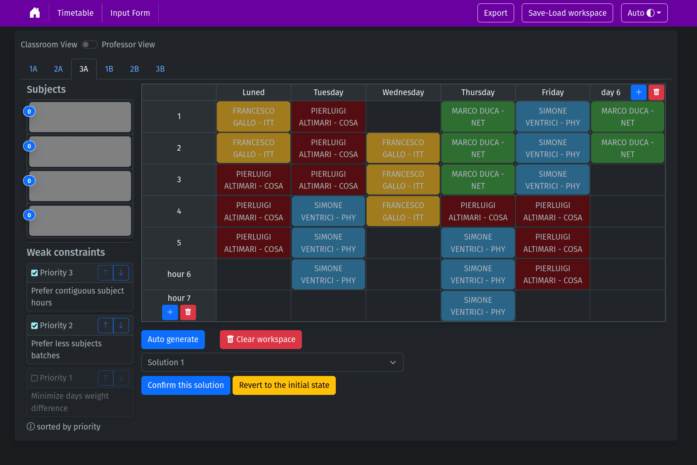Go to the home page icon
The height and width of the screenshot is (465, 697).
click(35, 13)
